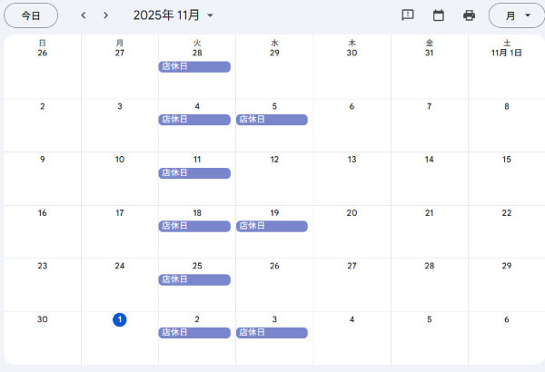The image size is (545, 372).
Task: Select date 30 in bottom row
Action: tap(43, 319)
